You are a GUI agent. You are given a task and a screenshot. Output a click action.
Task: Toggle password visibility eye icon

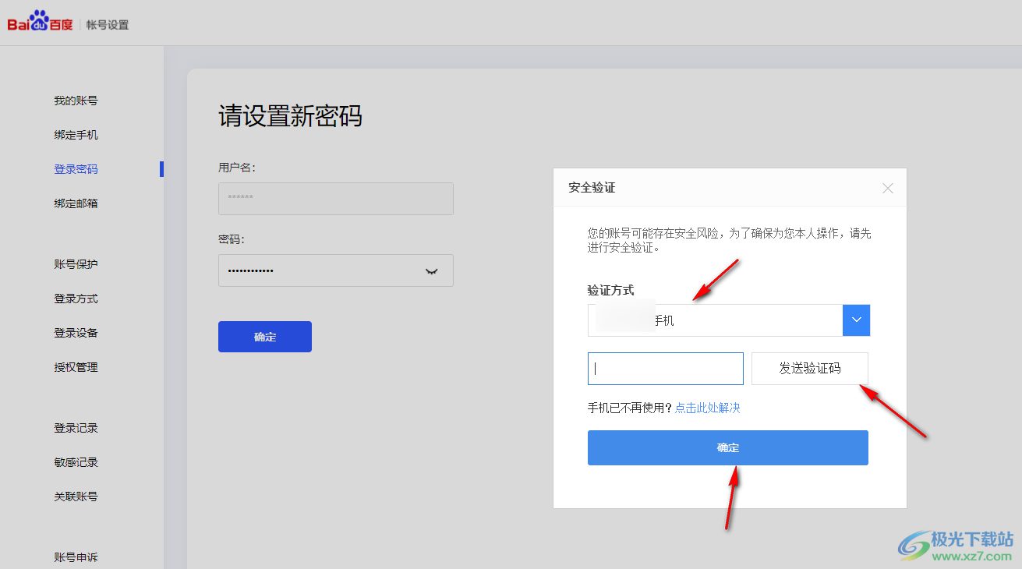coord(431,271)
